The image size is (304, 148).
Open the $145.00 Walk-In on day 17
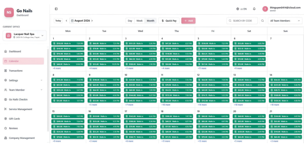141,116
